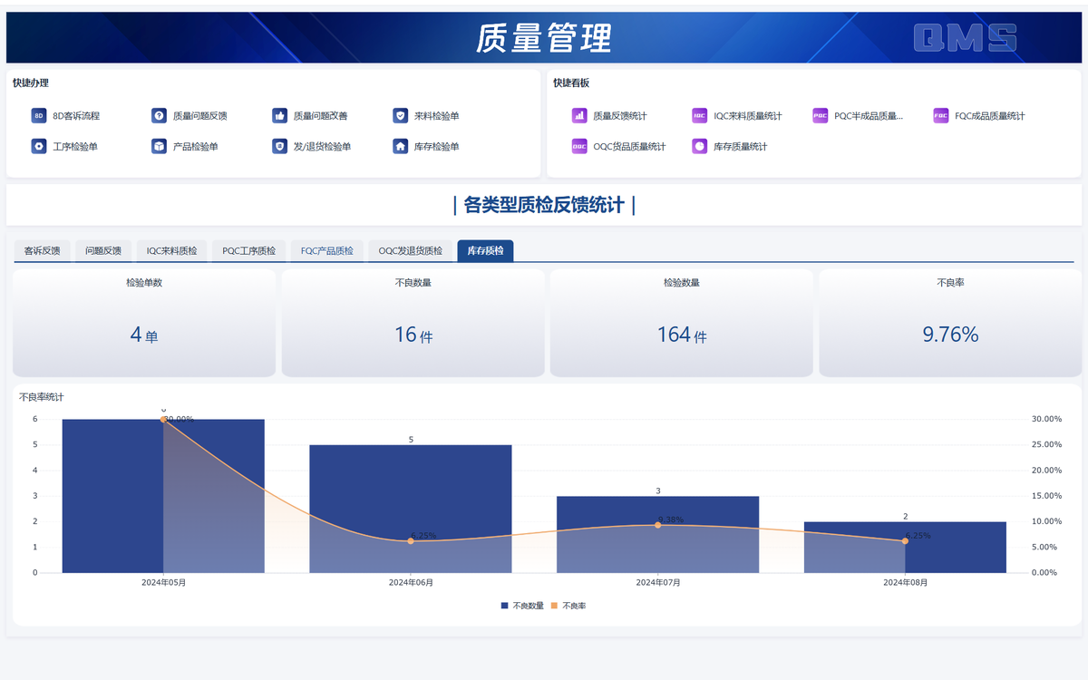Open the 产品检验单 link

click(x=196, y=146)
